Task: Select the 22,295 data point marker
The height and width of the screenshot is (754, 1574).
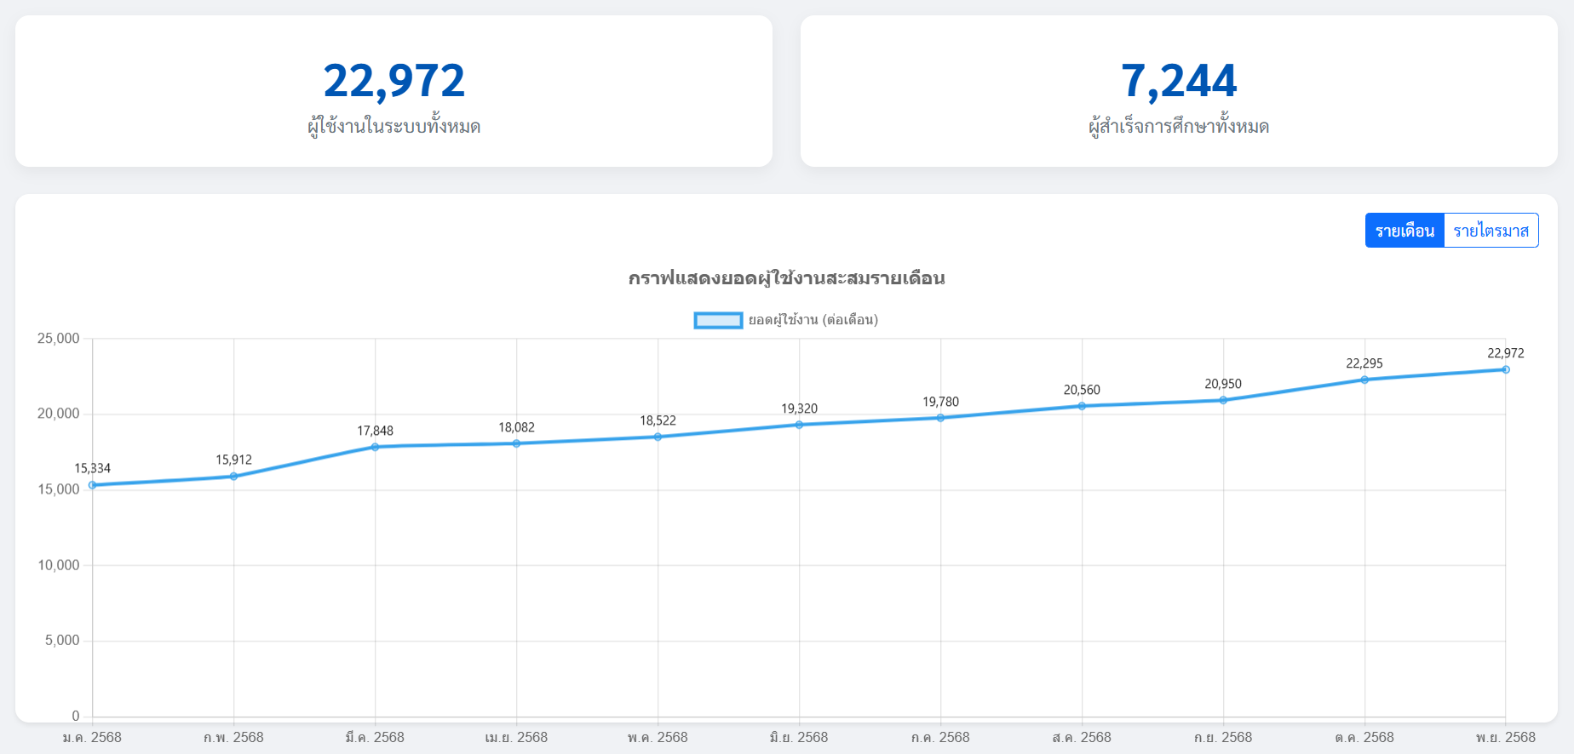Action: point(1364,380)
